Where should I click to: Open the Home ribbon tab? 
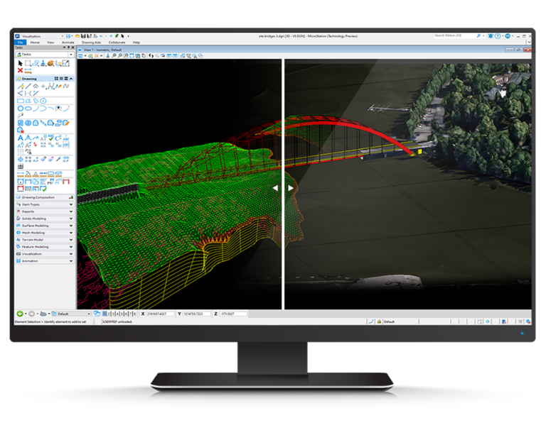click(35, 43)
